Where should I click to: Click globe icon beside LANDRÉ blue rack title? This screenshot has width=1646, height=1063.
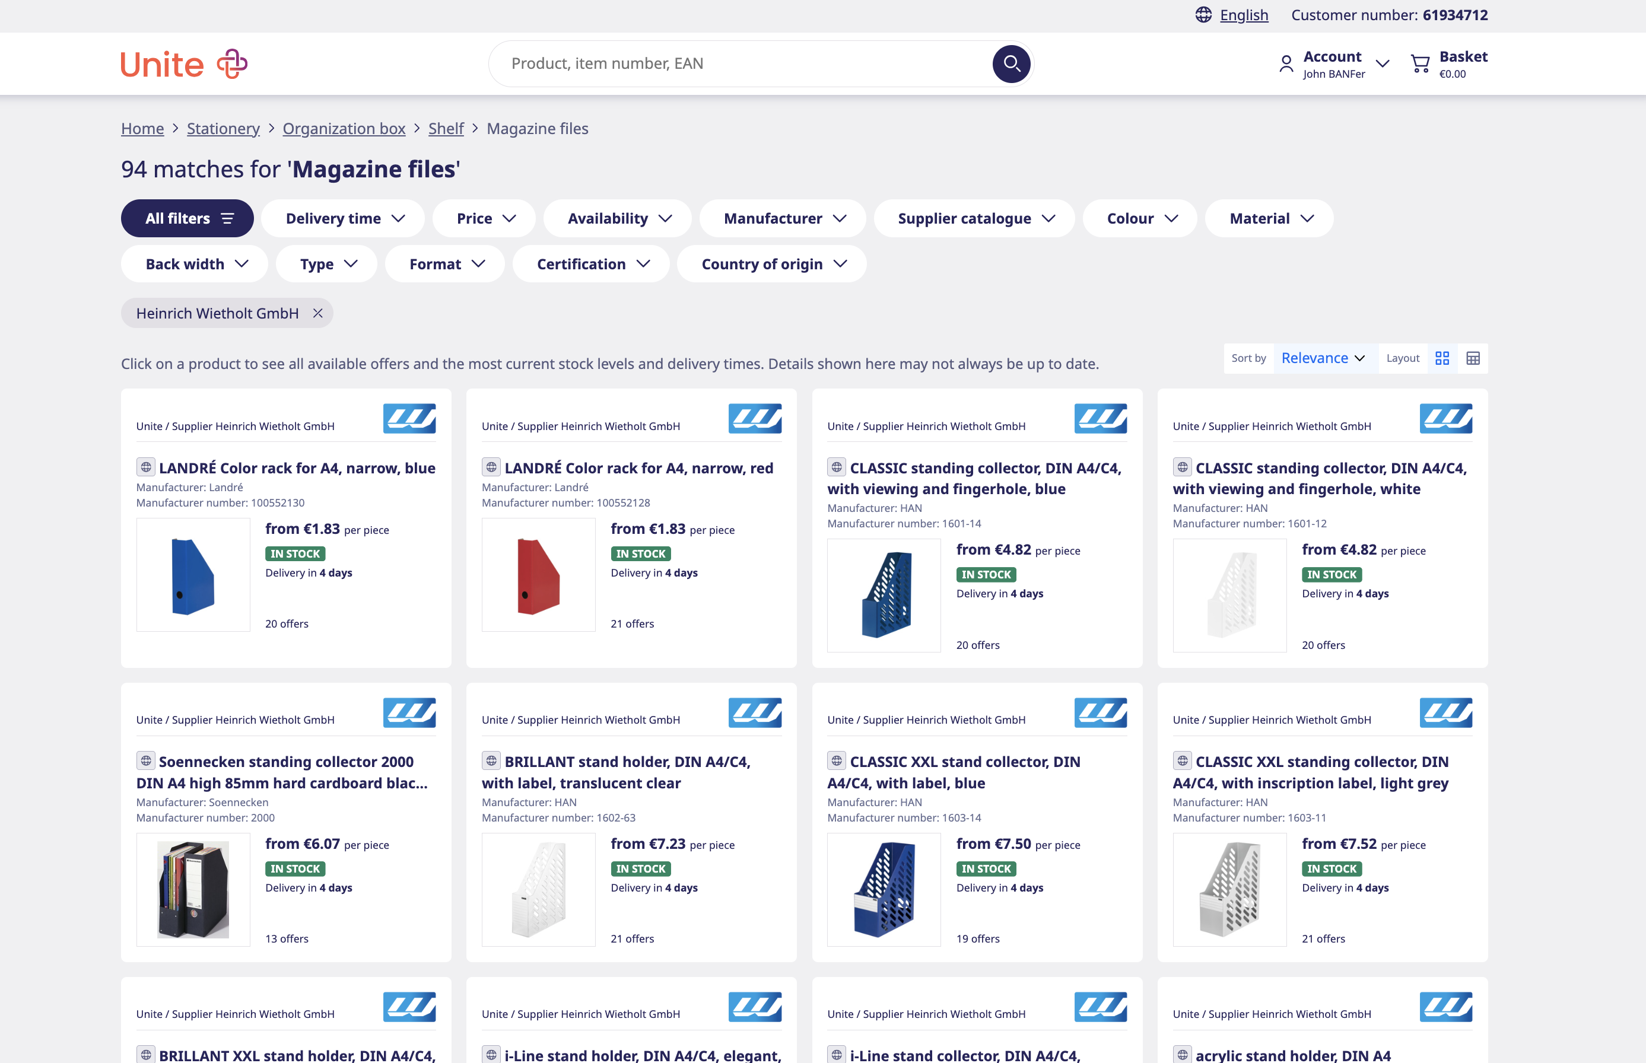click(146, 467)
